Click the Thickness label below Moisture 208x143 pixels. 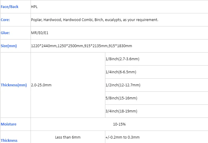pyautogui.click(x=9, y=140)
